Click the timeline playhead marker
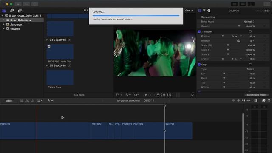272x153 pixels. [164, 105]
